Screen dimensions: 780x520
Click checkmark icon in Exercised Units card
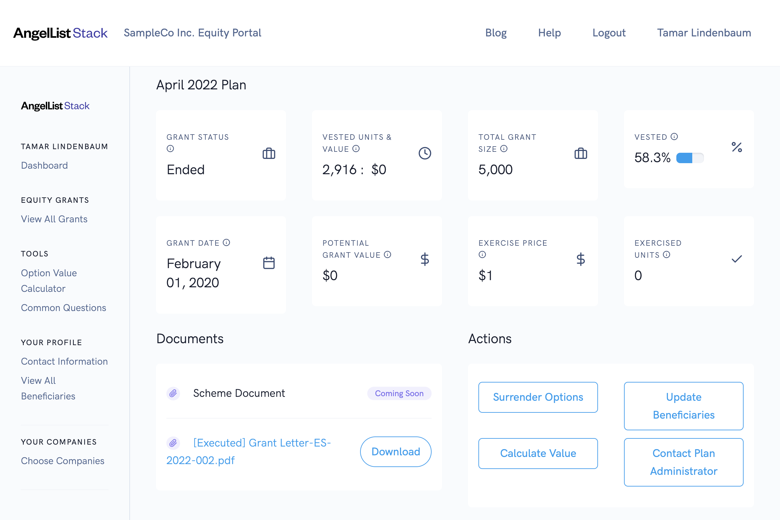pyautogui.click(x=736, y=259)
